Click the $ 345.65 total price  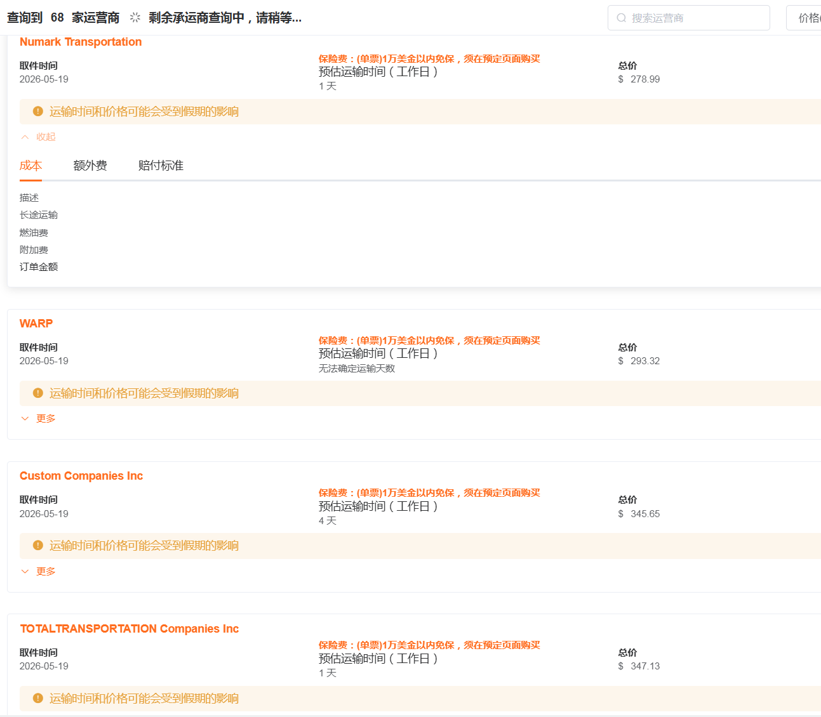tap(639, 514)
